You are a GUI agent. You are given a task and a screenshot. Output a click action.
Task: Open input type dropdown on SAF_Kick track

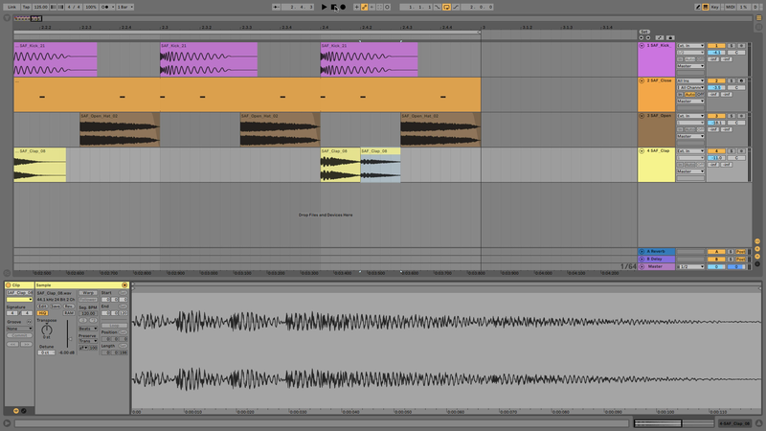(x=690, y=45)
